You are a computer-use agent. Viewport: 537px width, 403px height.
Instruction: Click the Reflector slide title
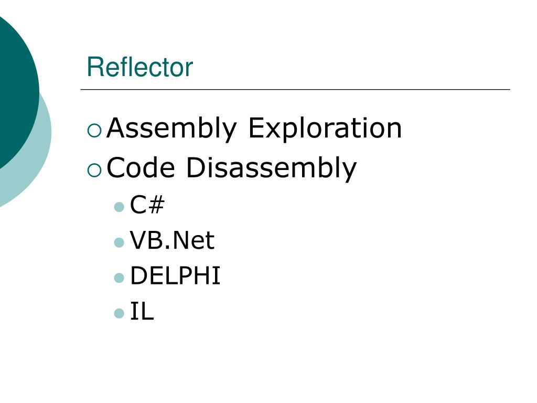140,67
